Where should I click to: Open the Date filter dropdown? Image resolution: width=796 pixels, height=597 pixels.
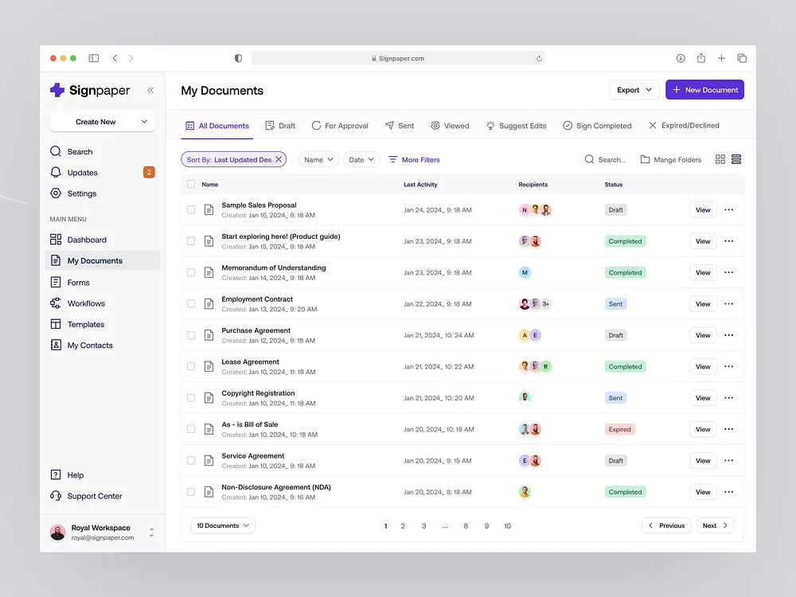tap(361, 159)
